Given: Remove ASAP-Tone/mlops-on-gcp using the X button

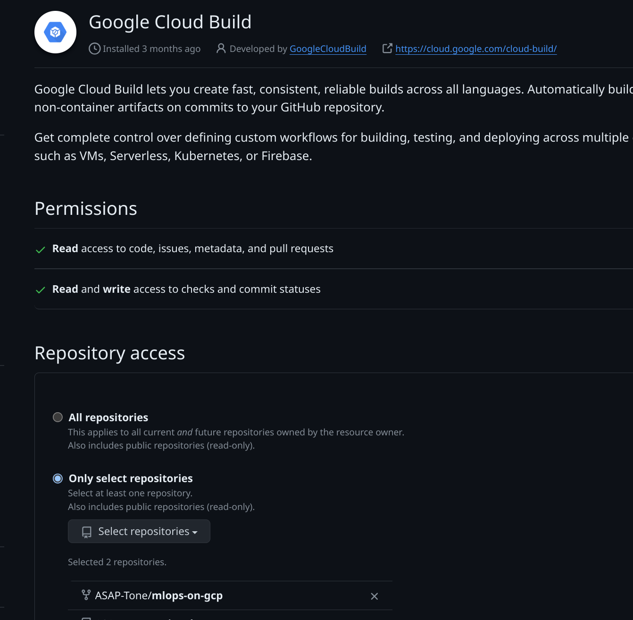Looking at the screenshot, I should point(375,596).
